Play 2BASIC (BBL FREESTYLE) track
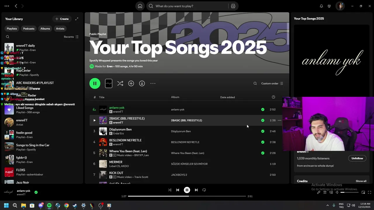374x210 pixels. 94,120
